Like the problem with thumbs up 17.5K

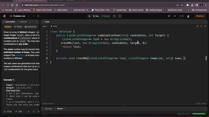pyautogui.click(x=8, y=111)
